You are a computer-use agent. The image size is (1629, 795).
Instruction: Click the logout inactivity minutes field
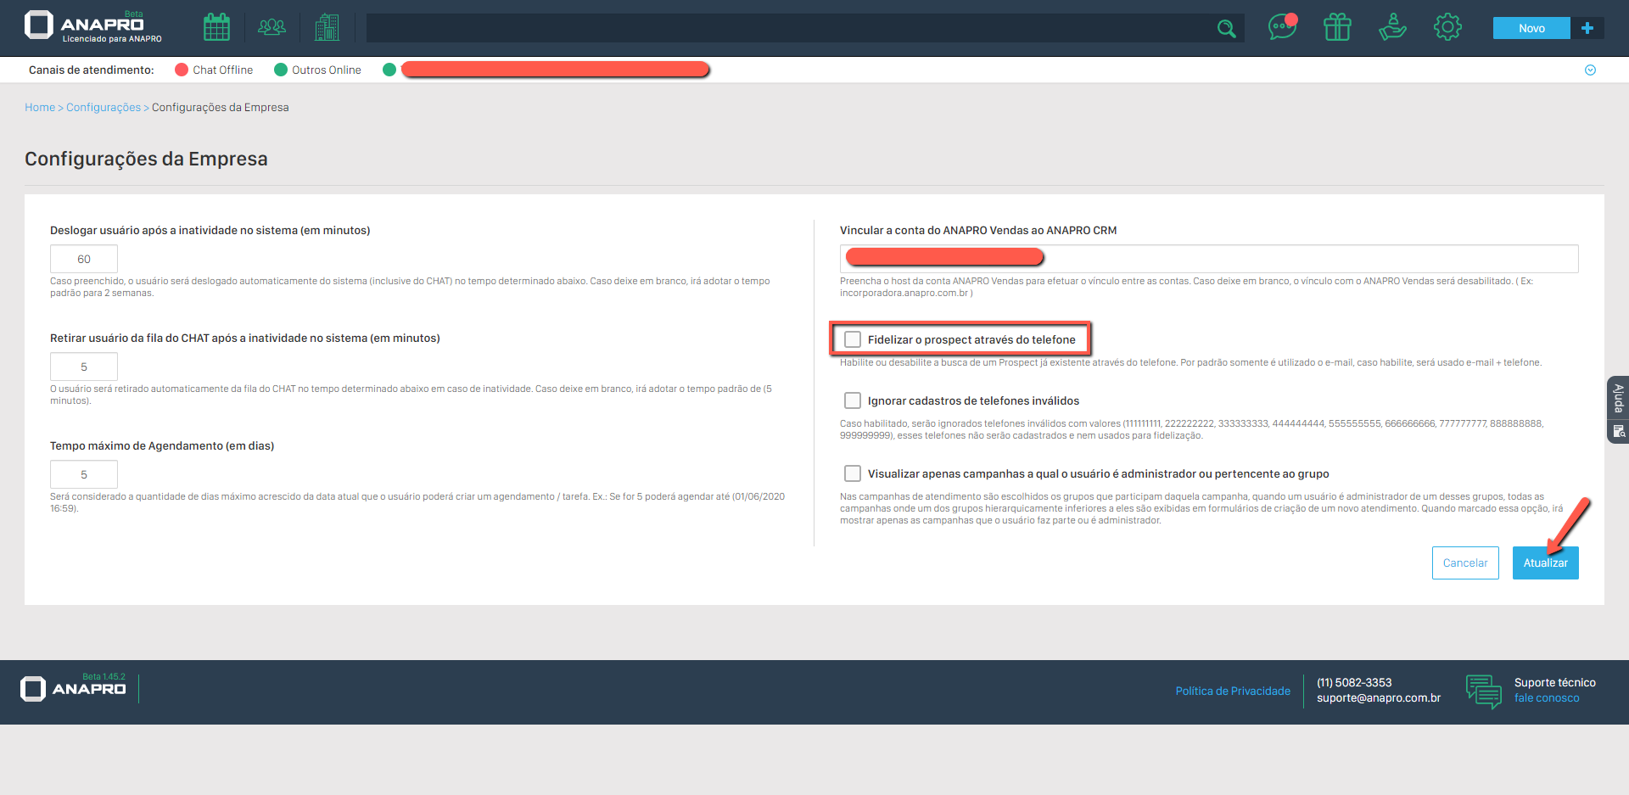coord(84,260)
